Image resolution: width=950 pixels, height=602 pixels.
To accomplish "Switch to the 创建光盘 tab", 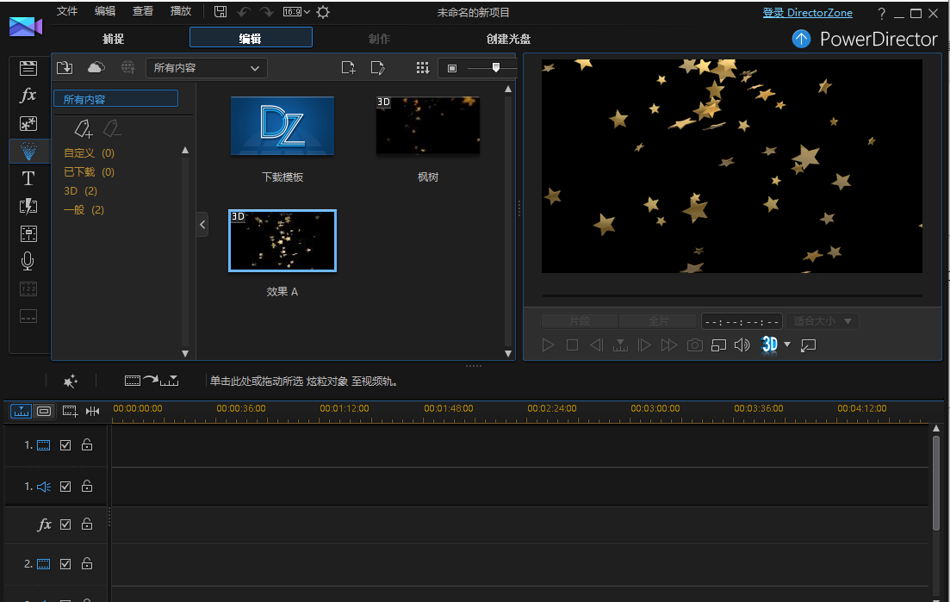I will coord(508,39).
